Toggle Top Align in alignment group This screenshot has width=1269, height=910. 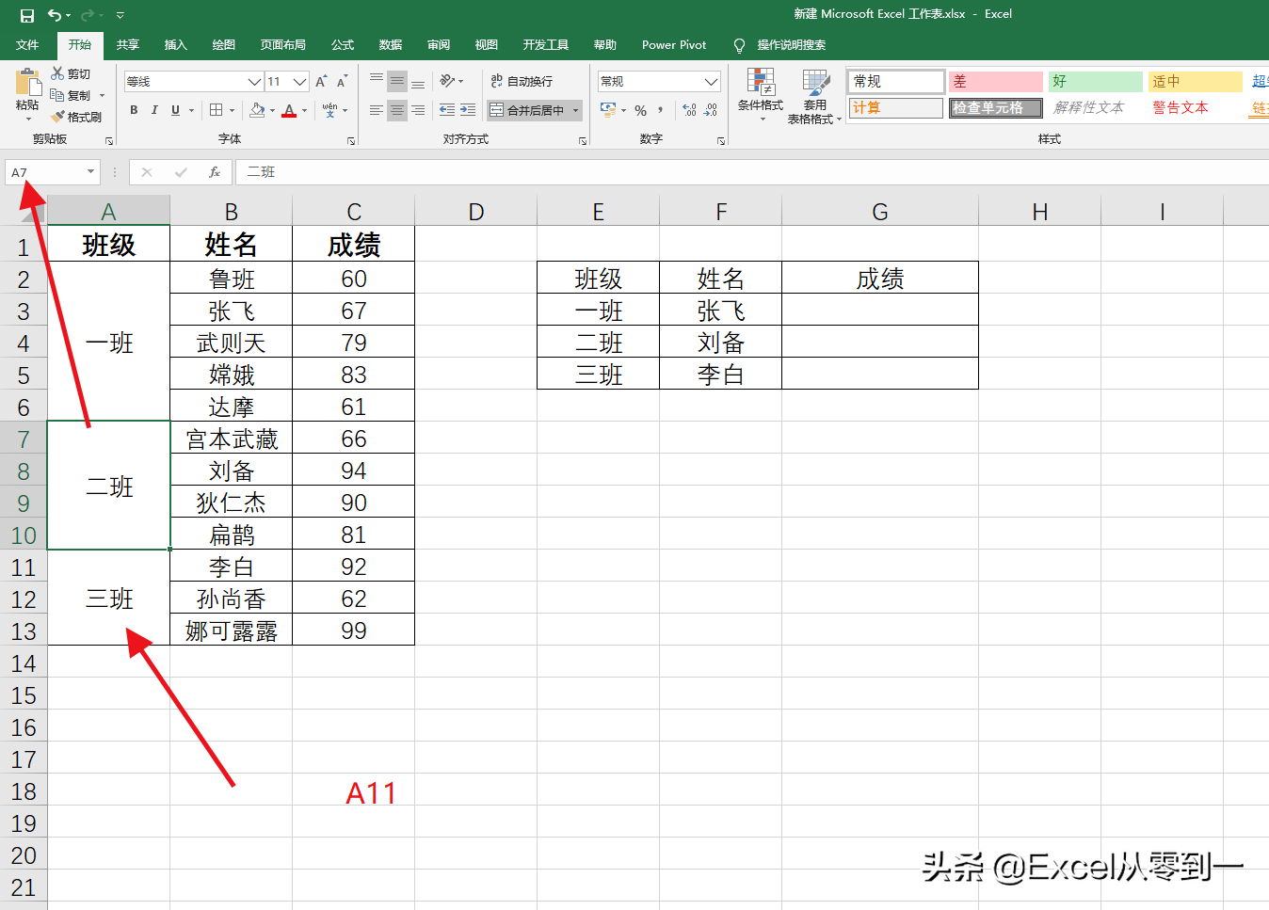point(377,81)
